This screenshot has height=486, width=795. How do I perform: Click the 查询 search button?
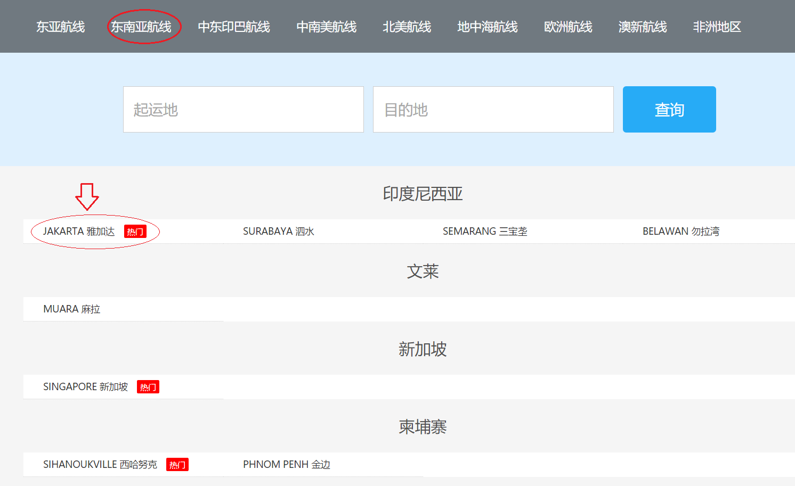669,109
